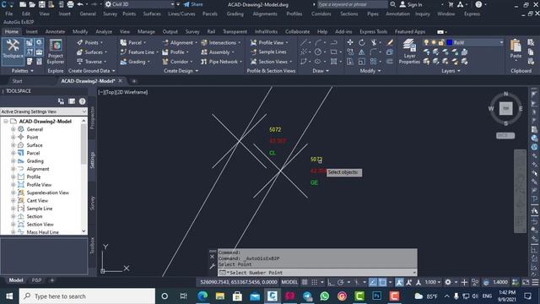This screenshot has width=540, height=304.
Task: Expand the Profile View tree node
Action: point(13,185)
